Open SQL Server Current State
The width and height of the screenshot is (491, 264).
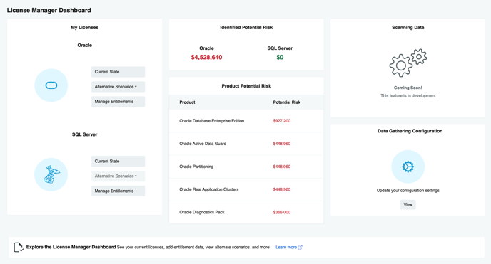tap(118, 162)
